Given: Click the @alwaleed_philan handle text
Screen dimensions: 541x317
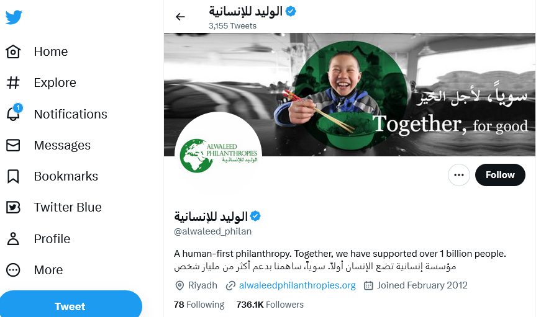Looking at the screenshot, I should [213, 231].
